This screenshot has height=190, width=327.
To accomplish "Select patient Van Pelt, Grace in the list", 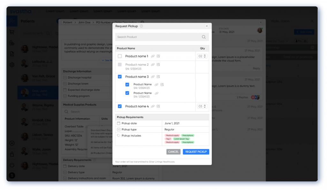I will click(38, 78).
